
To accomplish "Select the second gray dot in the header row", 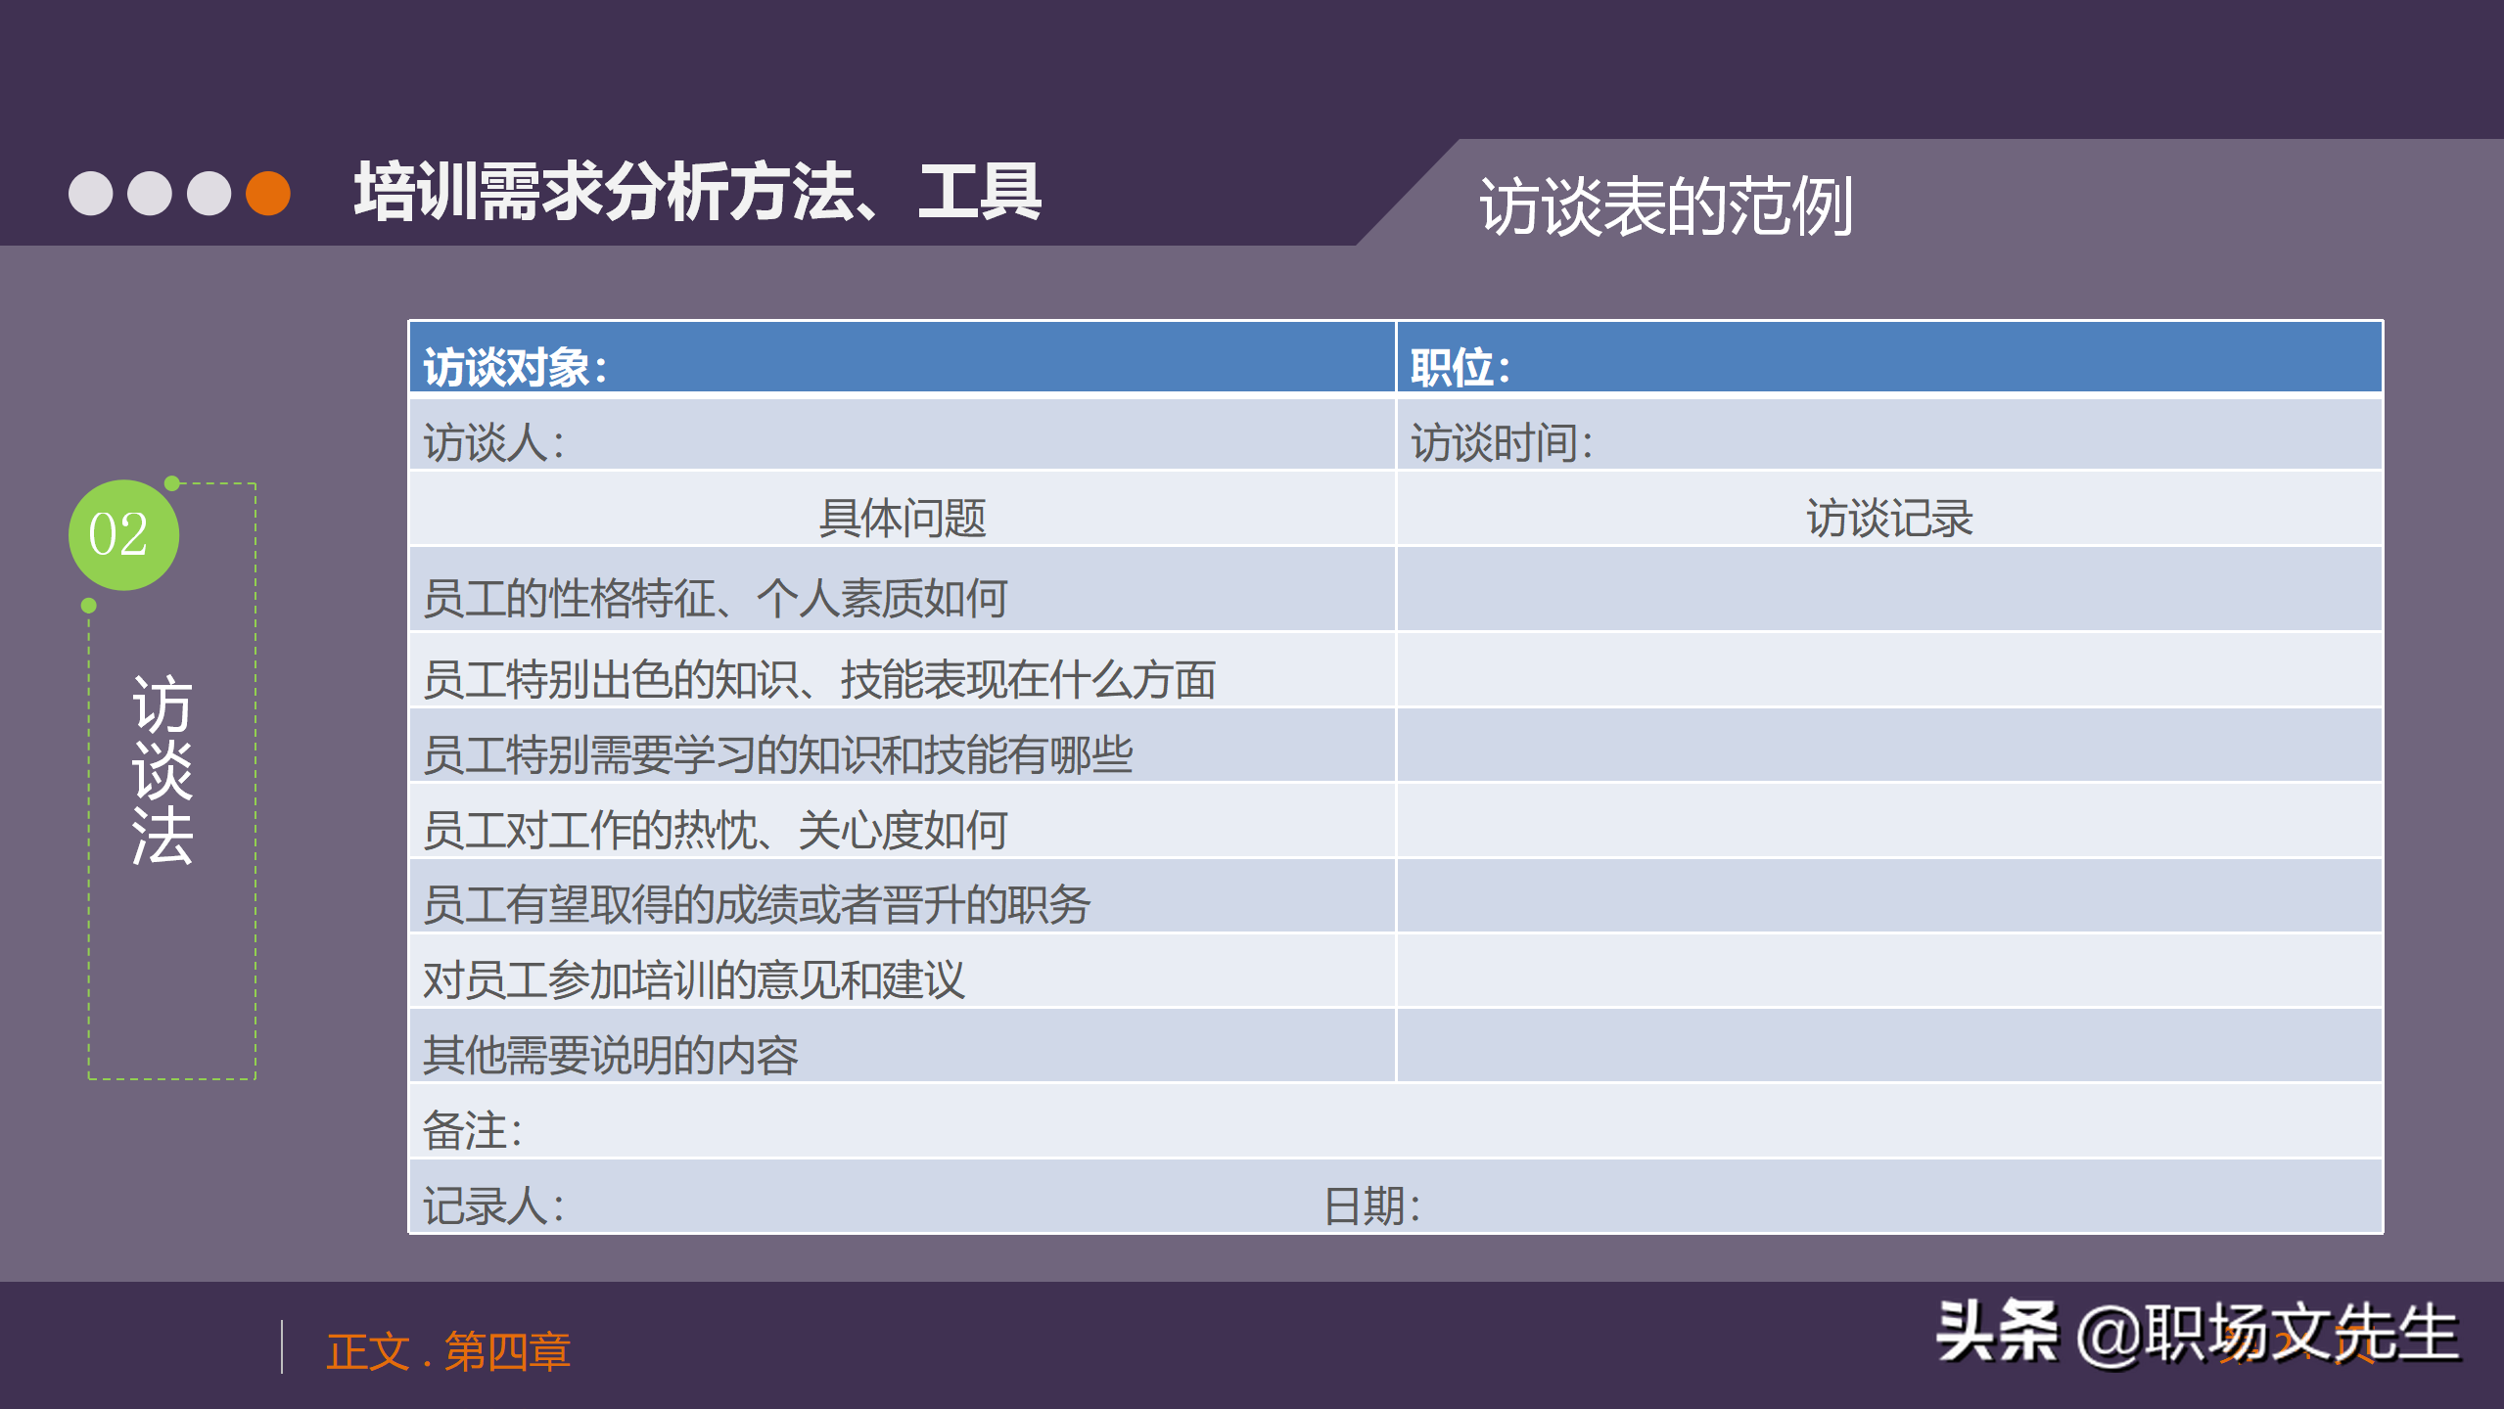I will (x=148, y=196).
